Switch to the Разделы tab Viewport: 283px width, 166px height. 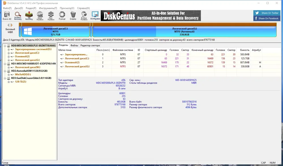click(63, 45)
